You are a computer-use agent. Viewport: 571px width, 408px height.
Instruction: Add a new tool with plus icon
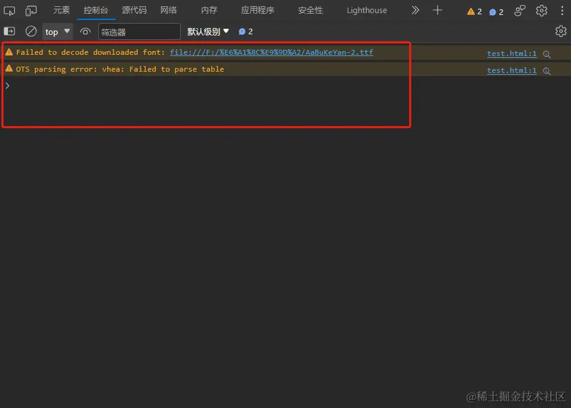[438, 10]
